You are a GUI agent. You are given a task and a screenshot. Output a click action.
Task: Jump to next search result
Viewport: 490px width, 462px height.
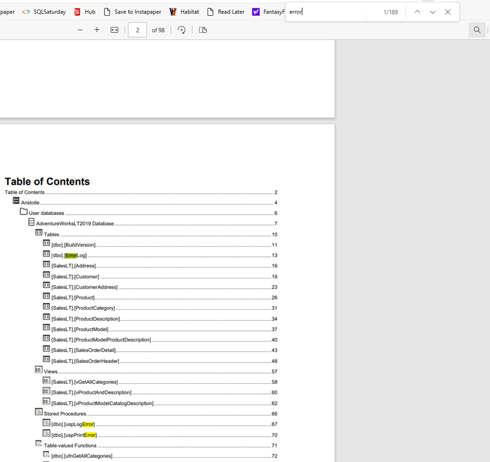tap(432, 12)
